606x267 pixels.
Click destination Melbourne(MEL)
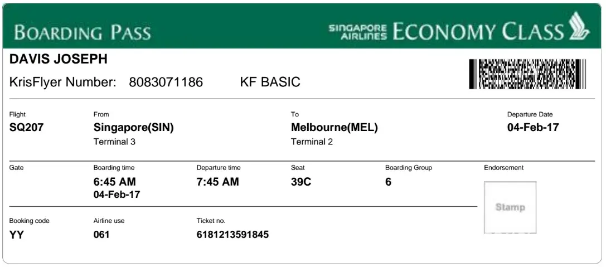click(x=334, y=128)
